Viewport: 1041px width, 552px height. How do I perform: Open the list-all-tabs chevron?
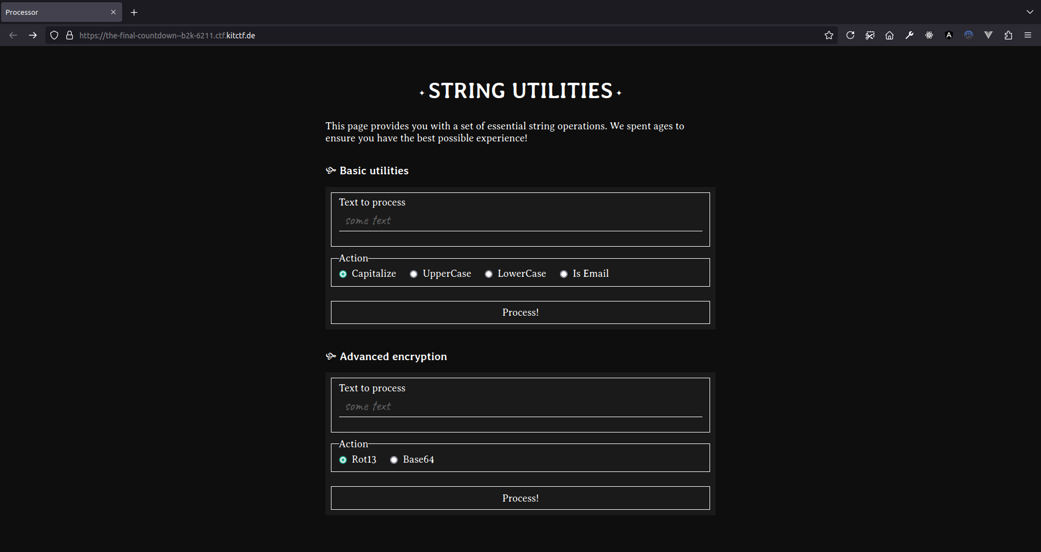(x=1028, y=12)
